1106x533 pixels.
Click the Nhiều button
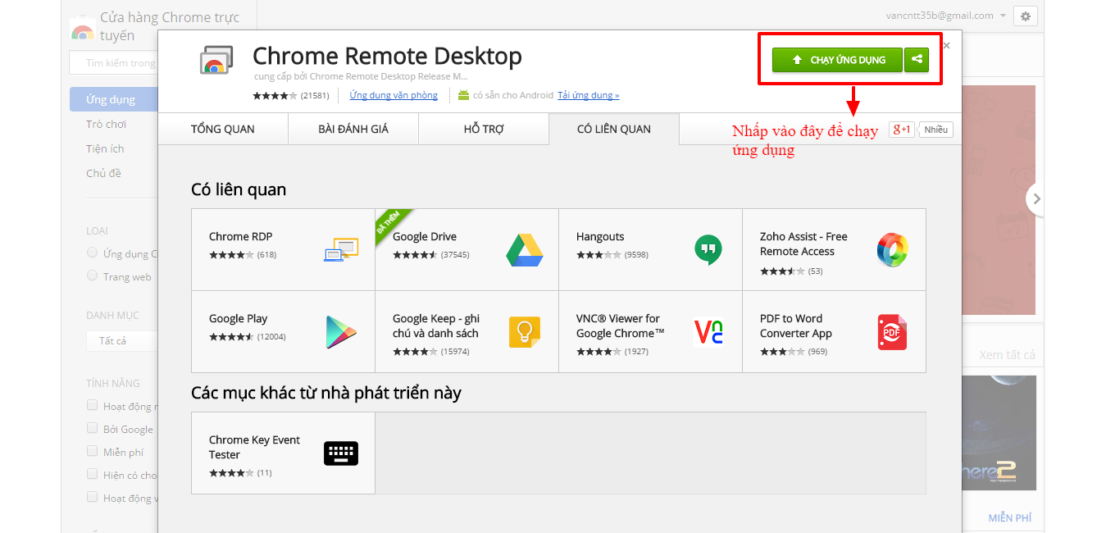pyautogui.click(x=936, y=130)
